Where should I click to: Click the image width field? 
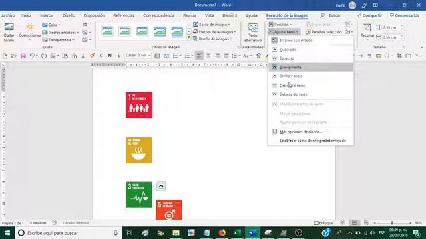[391, 37]
